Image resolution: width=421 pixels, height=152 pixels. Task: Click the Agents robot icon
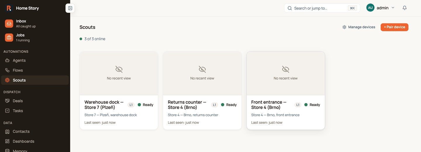(7, 60)
